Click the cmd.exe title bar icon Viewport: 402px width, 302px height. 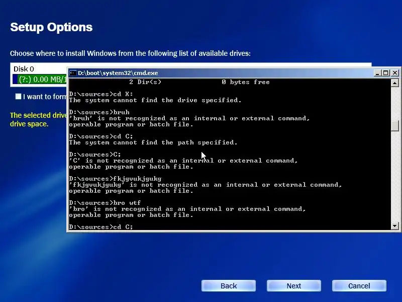point(73,73)
